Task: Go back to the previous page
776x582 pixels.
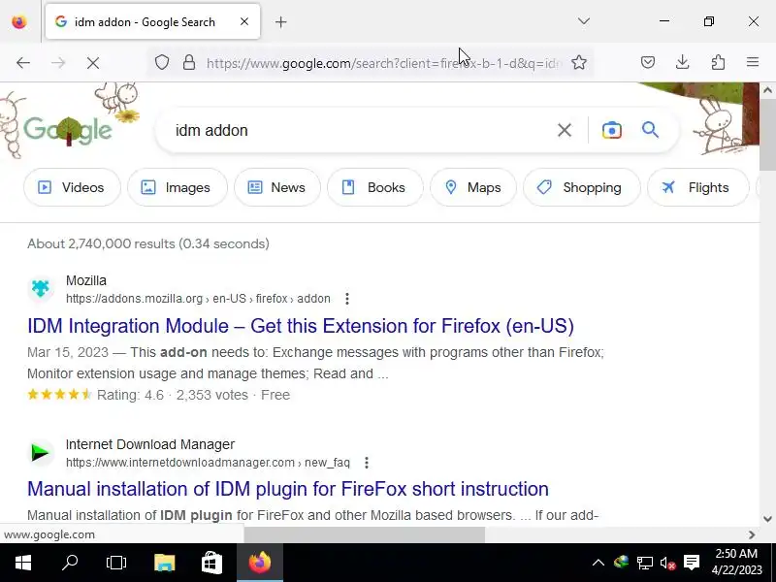Action: coord(23,63)
